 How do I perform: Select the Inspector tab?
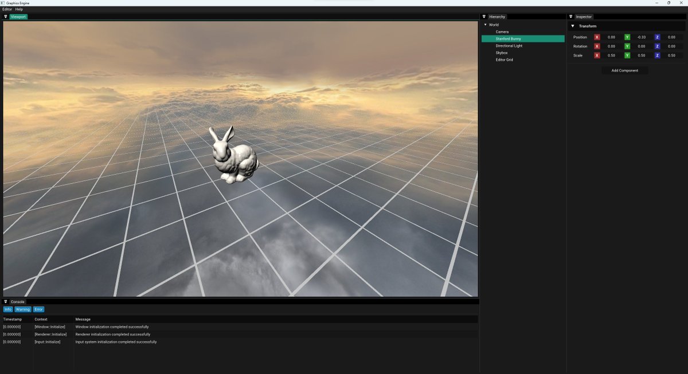tap(584, 17)
